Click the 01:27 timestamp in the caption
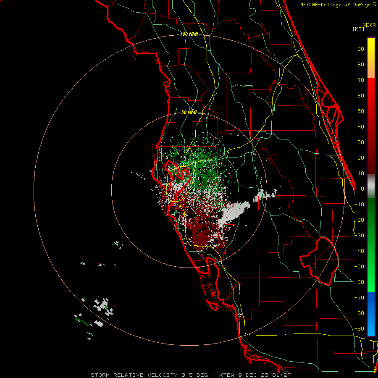This screenshot has height=378, width=378. tap(281, 375)
